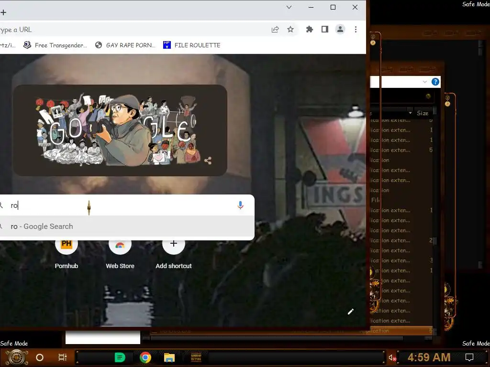Image resolution: width=490 pixels, height=367 pixels.
Task: Open a new Chrome tab with plus button
Action: tap(3, 12)
